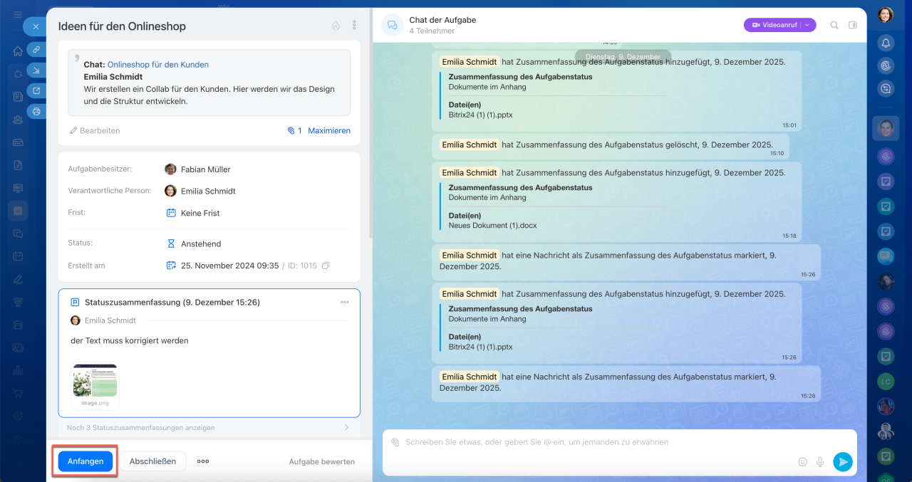Click the emoji smiley icon in chat
912x482 pixels.
point(803,462)
